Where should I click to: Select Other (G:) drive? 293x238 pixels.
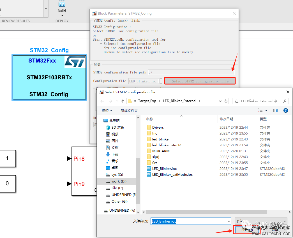click(119, 201)
